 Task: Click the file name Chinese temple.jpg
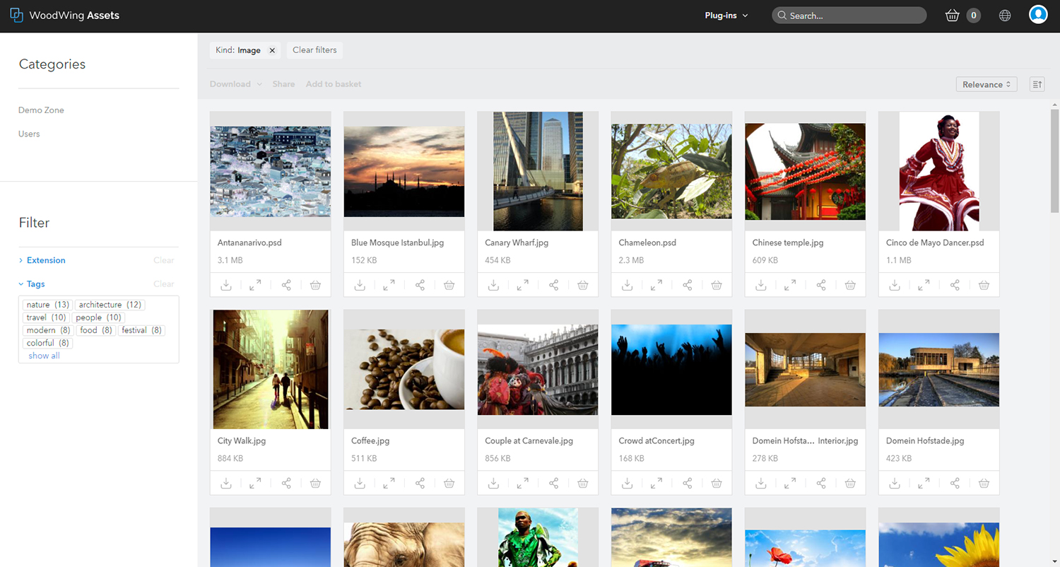[788, 242]
